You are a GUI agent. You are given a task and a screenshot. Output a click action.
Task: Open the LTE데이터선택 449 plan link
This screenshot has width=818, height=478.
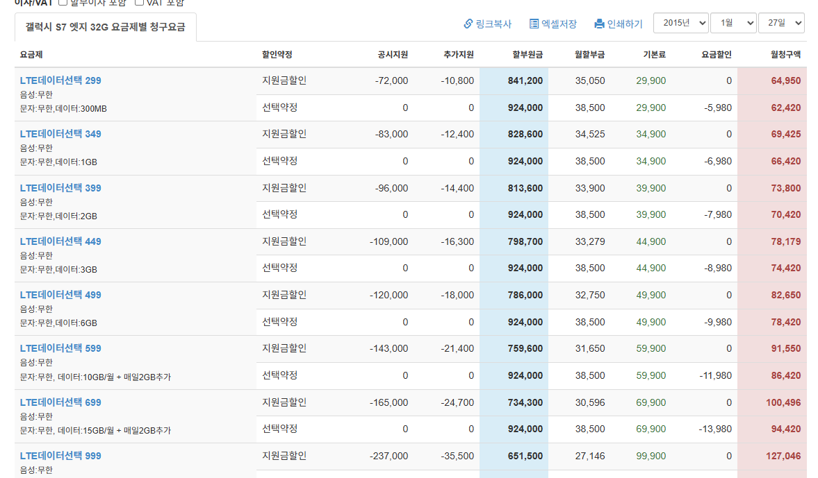(x=60, y=241)
